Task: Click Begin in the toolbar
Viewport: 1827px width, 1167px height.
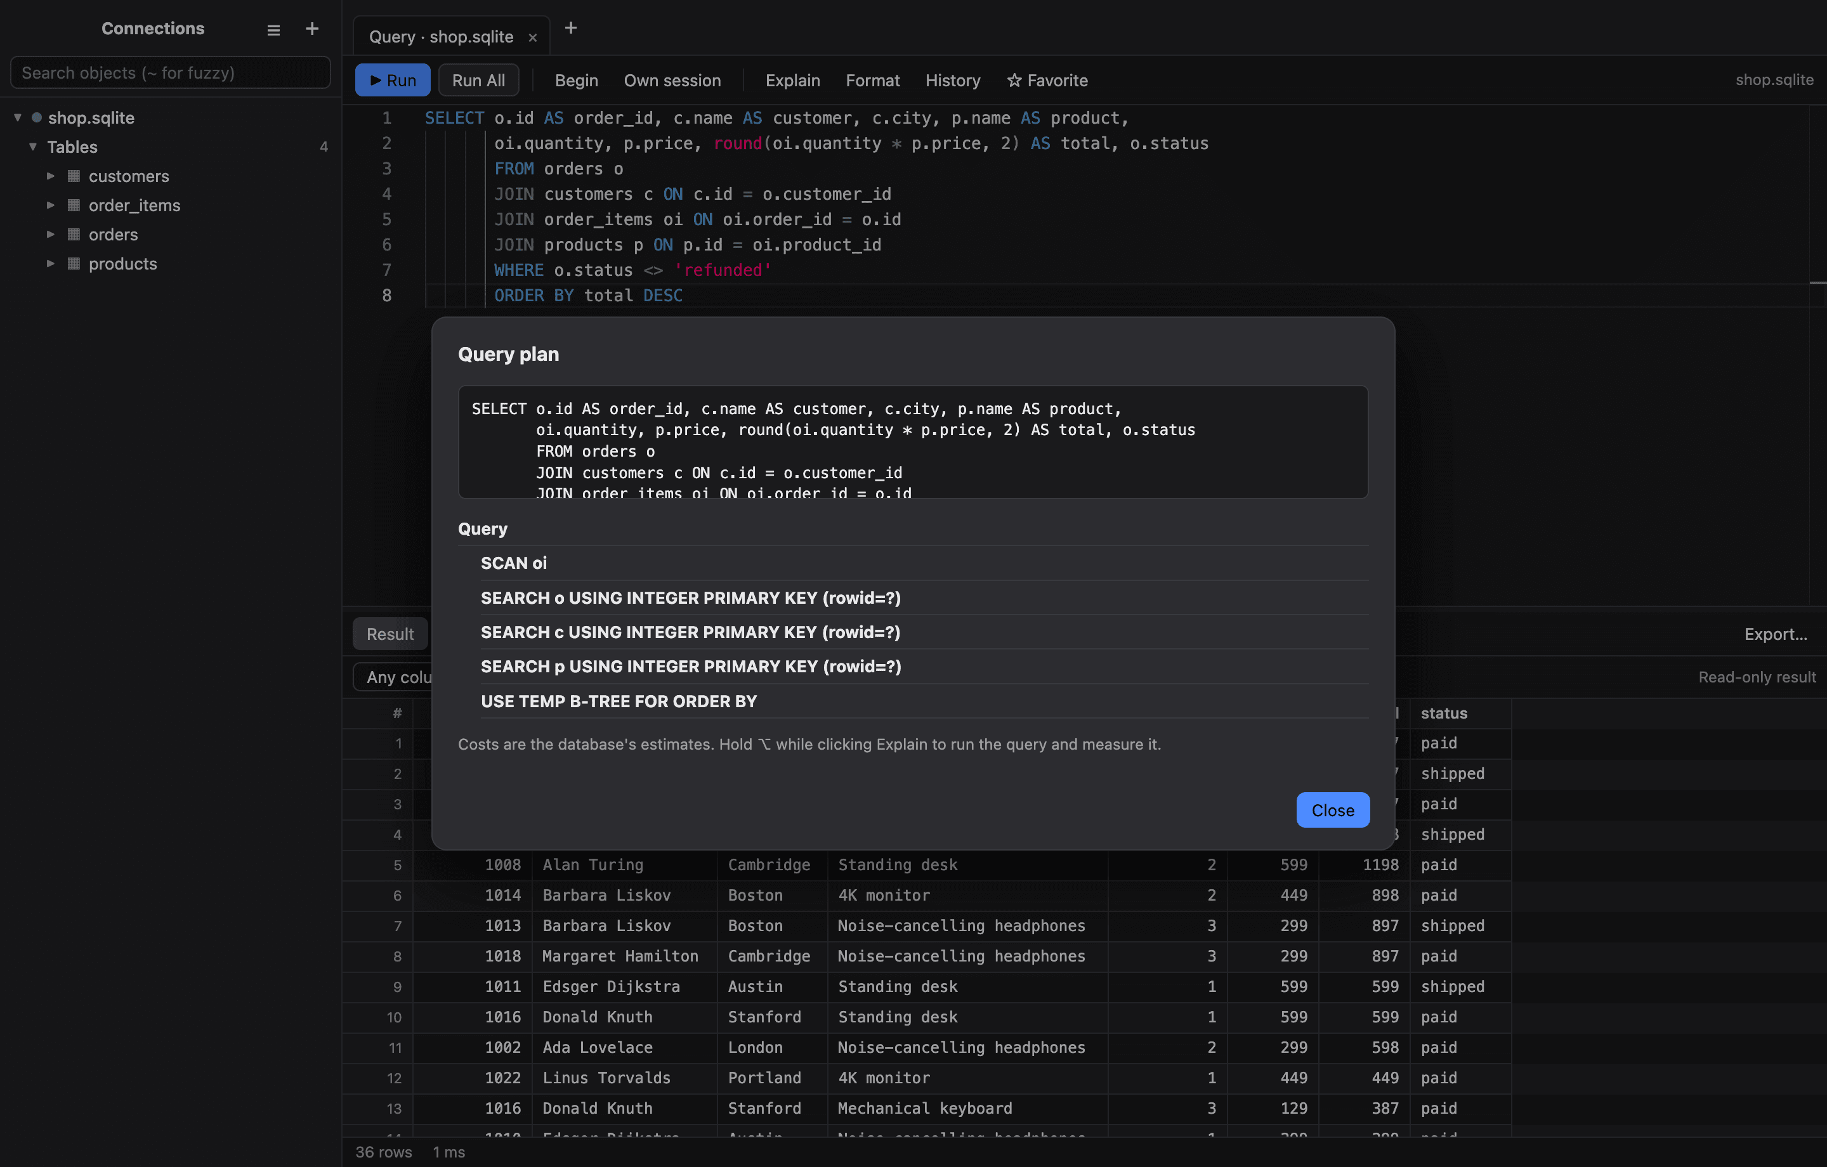Action: (x=576, y=81)
